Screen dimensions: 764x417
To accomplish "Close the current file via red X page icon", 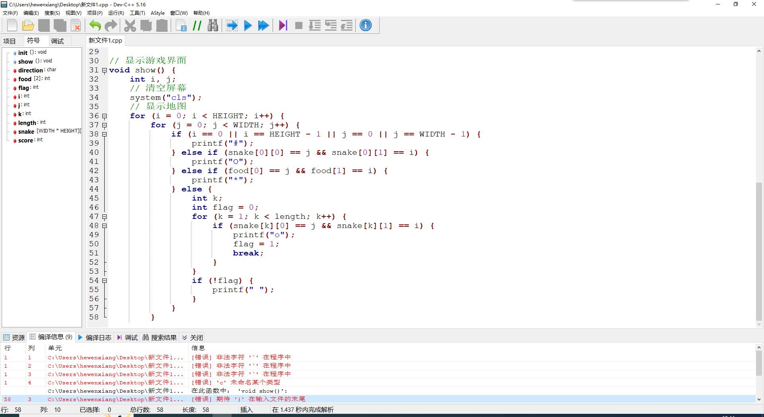I will pyautogui.click(x=76, y=25).
